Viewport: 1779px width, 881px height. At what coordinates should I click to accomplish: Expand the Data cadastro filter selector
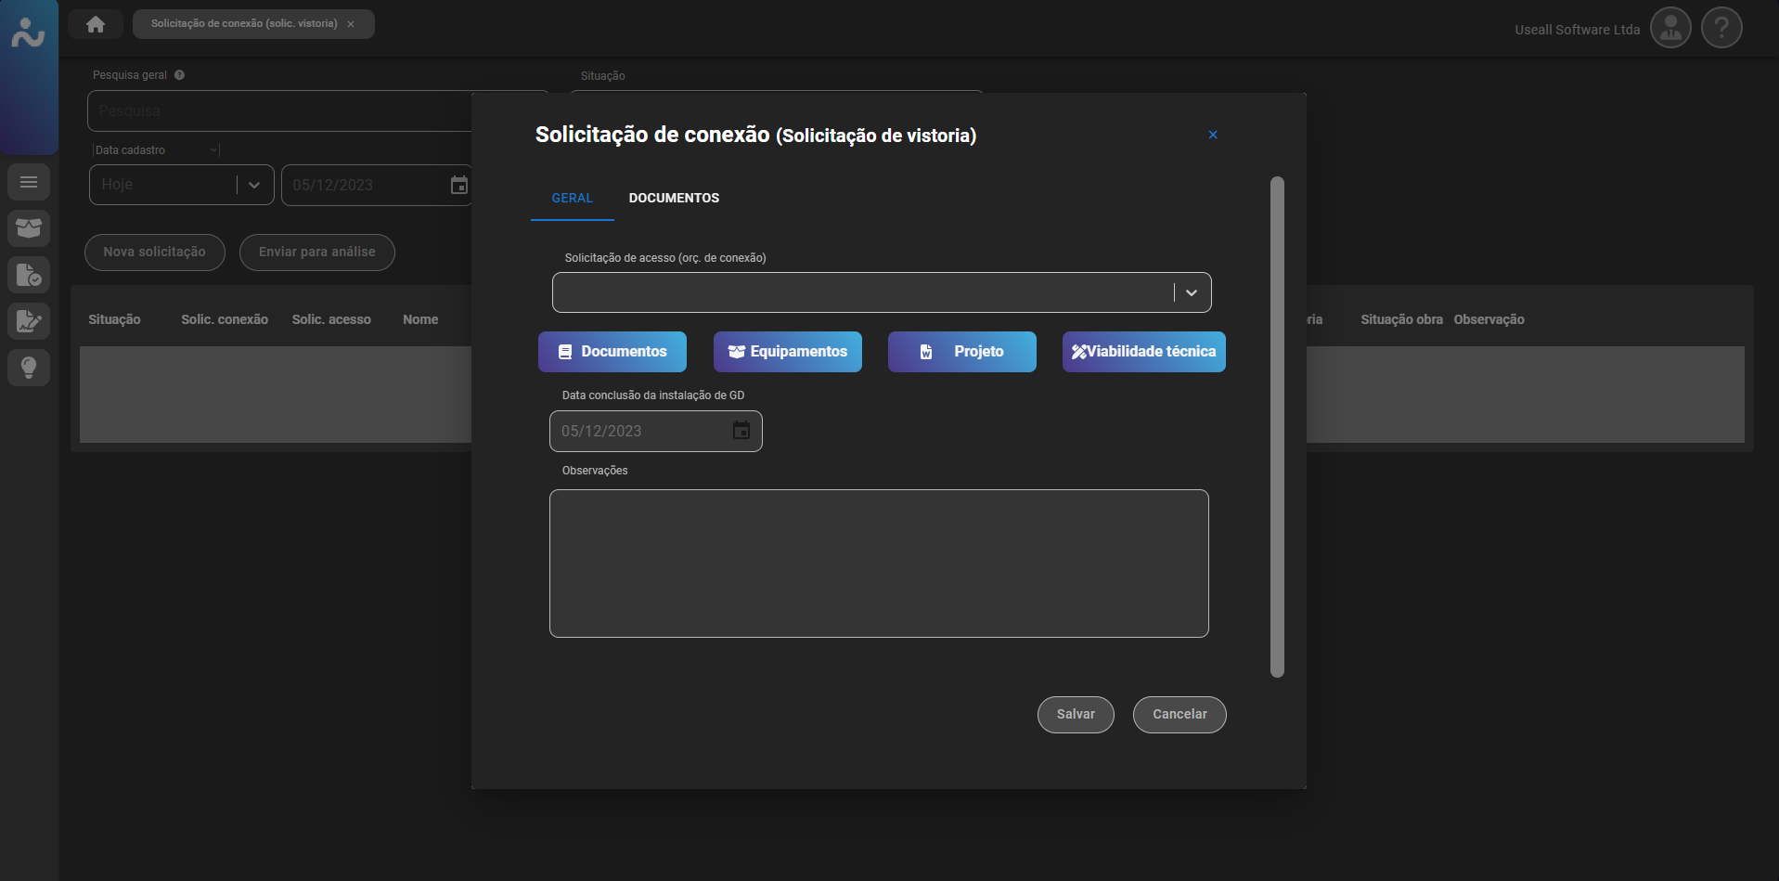point(213,150)
